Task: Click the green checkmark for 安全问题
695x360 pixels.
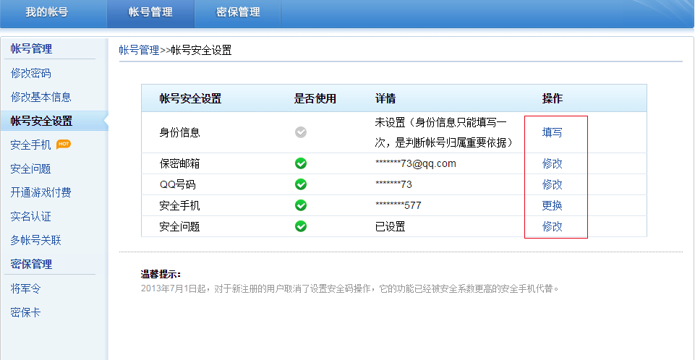Action: click(301, 226)
